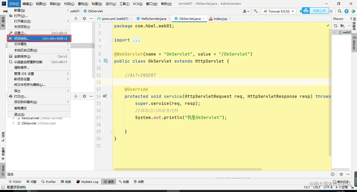
Task: Expand the web01 Maven node
Action: (x=335, y=32)
